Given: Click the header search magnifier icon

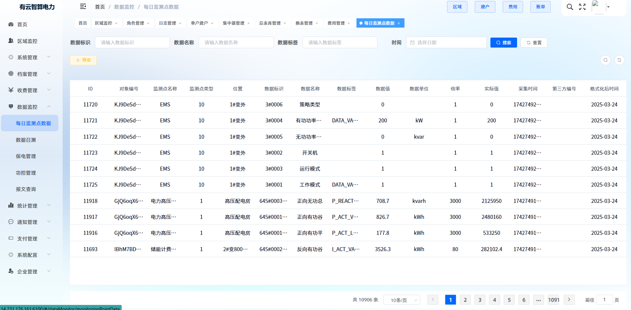Looking at the screenshot, I should click(x=570, y=7).
